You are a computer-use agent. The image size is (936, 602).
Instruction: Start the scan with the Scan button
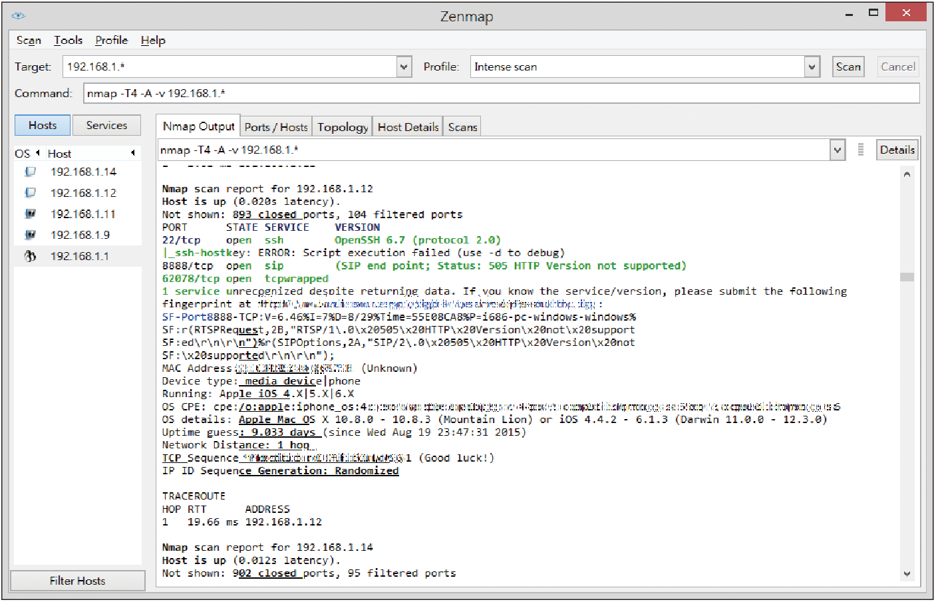tap(848, 67)
